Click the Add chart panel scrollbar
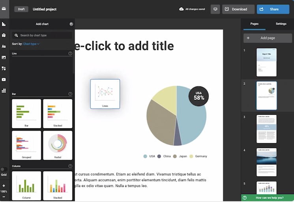Screen dimensions: 294x202 [73, 62]
